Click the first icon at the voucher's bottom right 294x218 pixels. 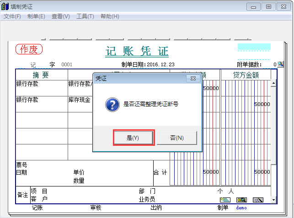click(225, 200)
